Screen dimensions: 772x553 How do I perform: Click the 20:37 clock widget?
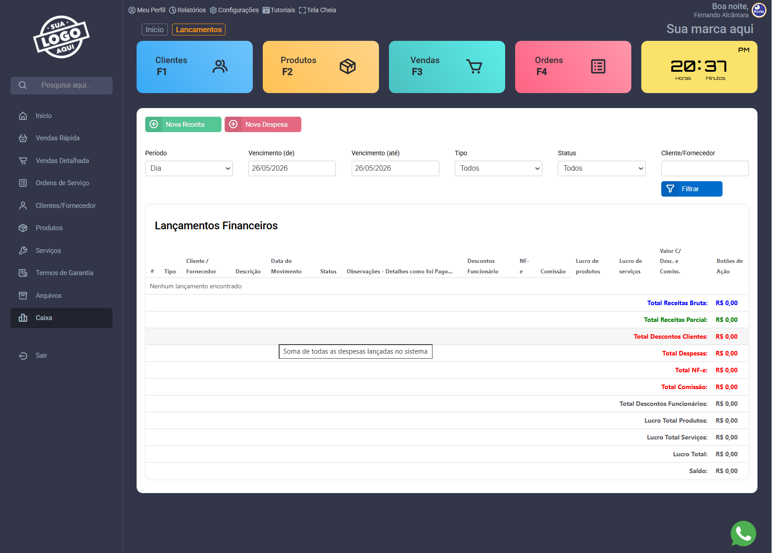699,67
